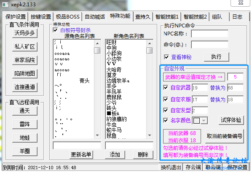Click the white name color swatch
Screen dimensions: 252x173
(x=196, y=121)
